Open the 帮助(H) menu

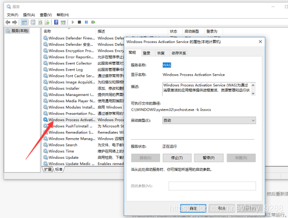[x=62, y=15]
